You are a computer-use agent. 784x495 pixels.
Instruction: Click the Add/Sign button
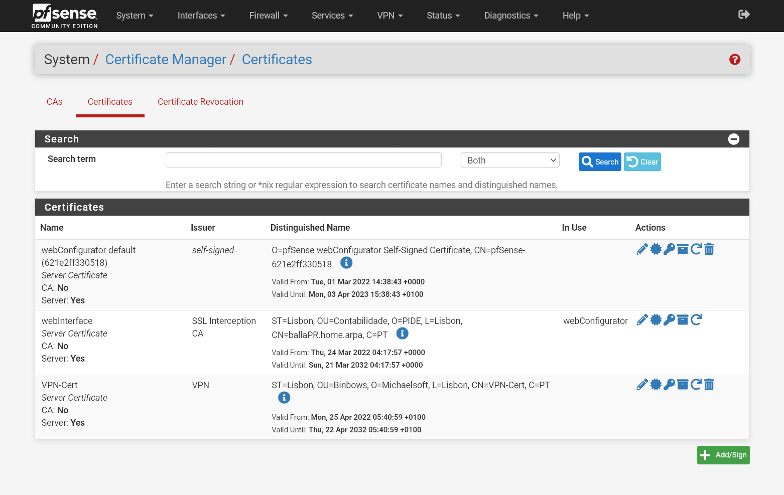point(723,455)
